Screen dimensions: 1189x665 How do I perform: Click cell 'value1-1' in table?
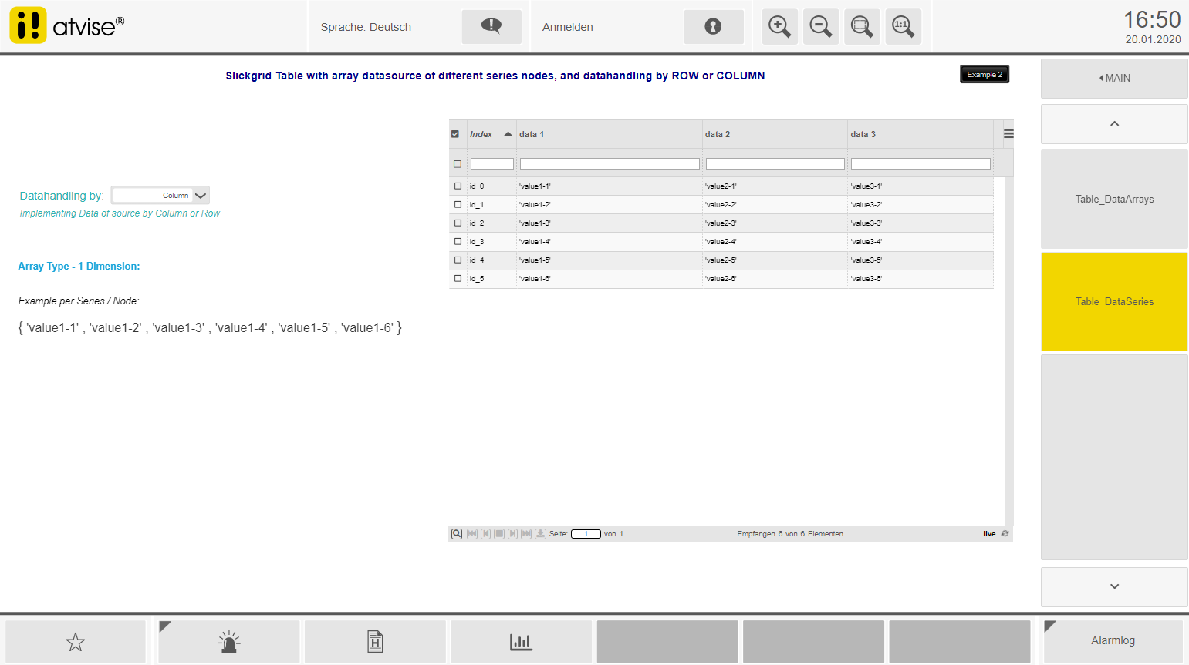point(610,186)
